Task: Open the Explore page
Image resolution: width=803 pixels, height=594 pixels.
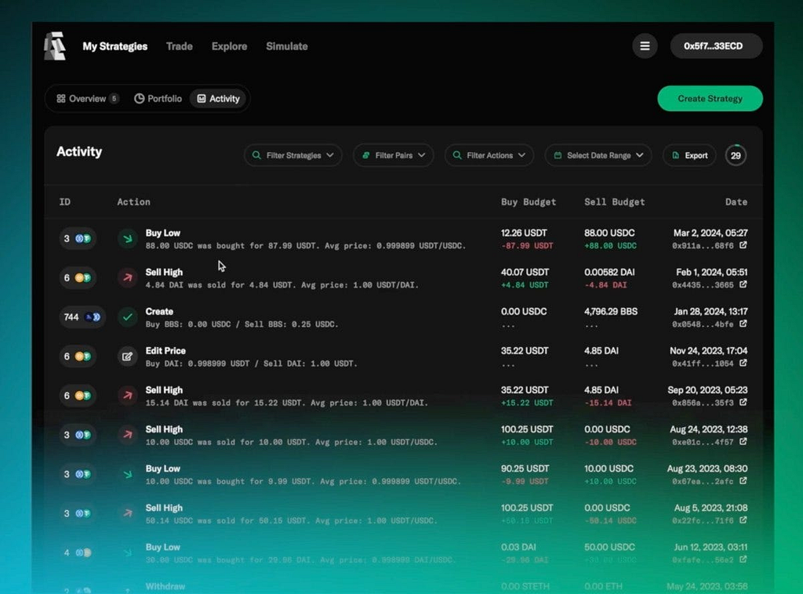Action: pyautogui.click(x=230, y=46)
